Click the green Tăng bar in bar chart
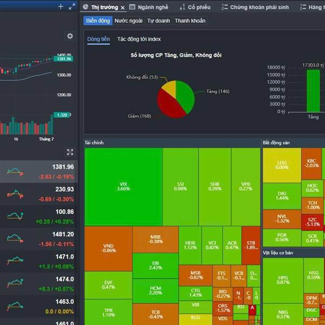The height and width of the screenshot is (325, 325). [x=313, y=91]
